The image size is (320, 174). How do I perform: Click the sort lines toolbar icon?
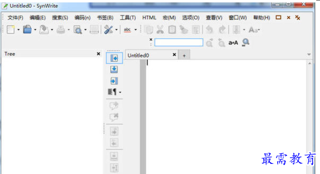pyautogui.click(x=236, y=30)
